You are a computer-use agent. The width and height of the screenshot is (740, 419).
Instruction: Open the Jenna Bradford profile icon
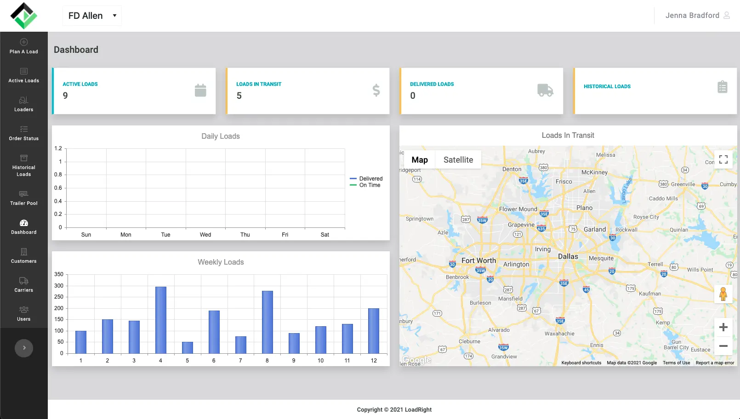727,15
